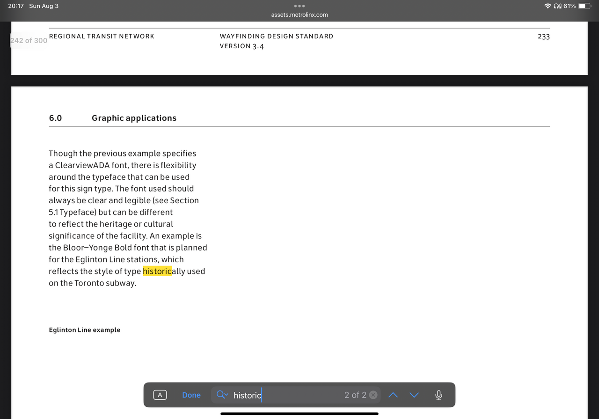
Task: Tap the 'Graphic applications' section heading
Action: pyautogui.click(x=134, y=118)
